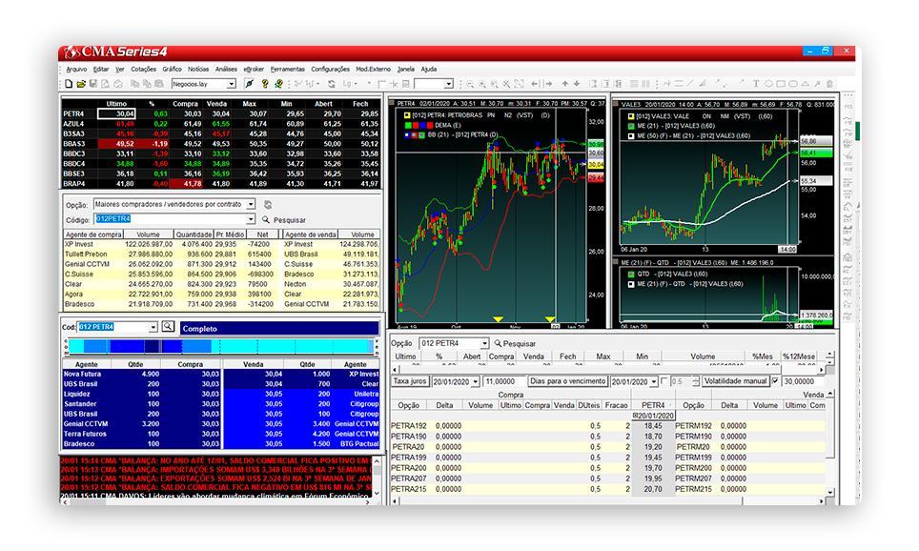
Task: Click the Dias para o vencimento button
Action: point(567,381)
